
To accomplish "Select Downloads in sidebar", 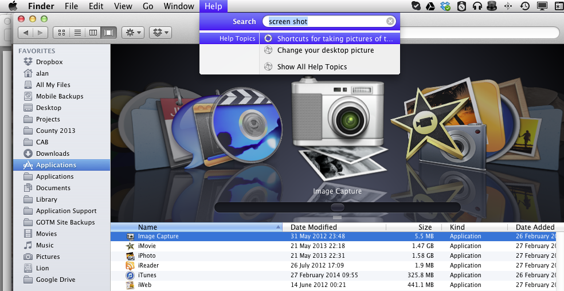I will [x=62, y=154].
